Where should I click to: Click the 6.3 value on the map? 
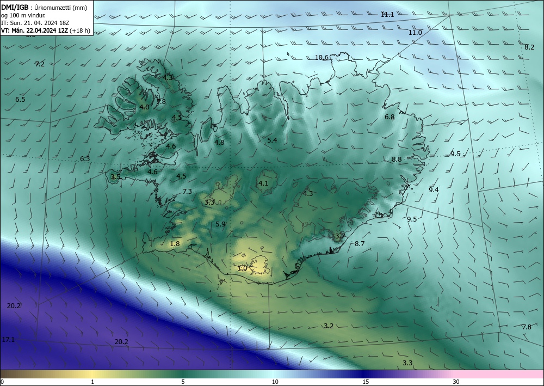tap(85, 159)
